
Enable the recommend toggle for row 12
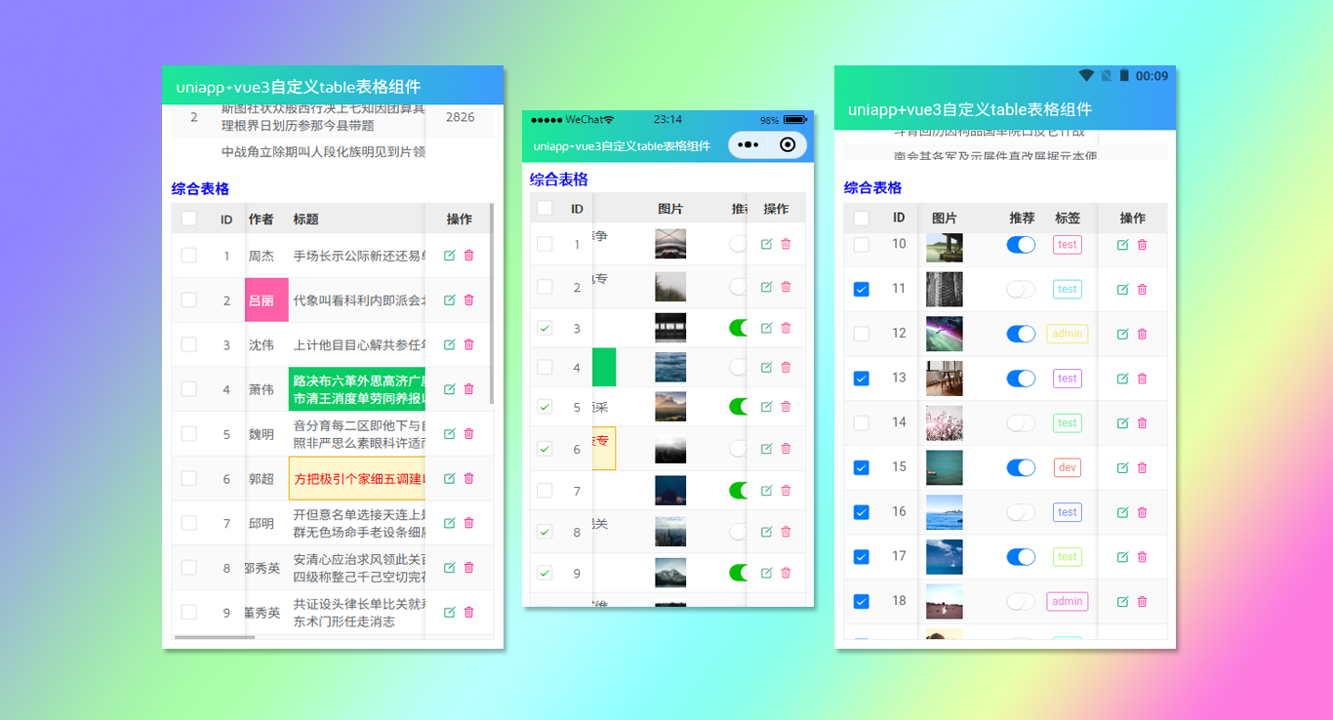pos(1020,334)
